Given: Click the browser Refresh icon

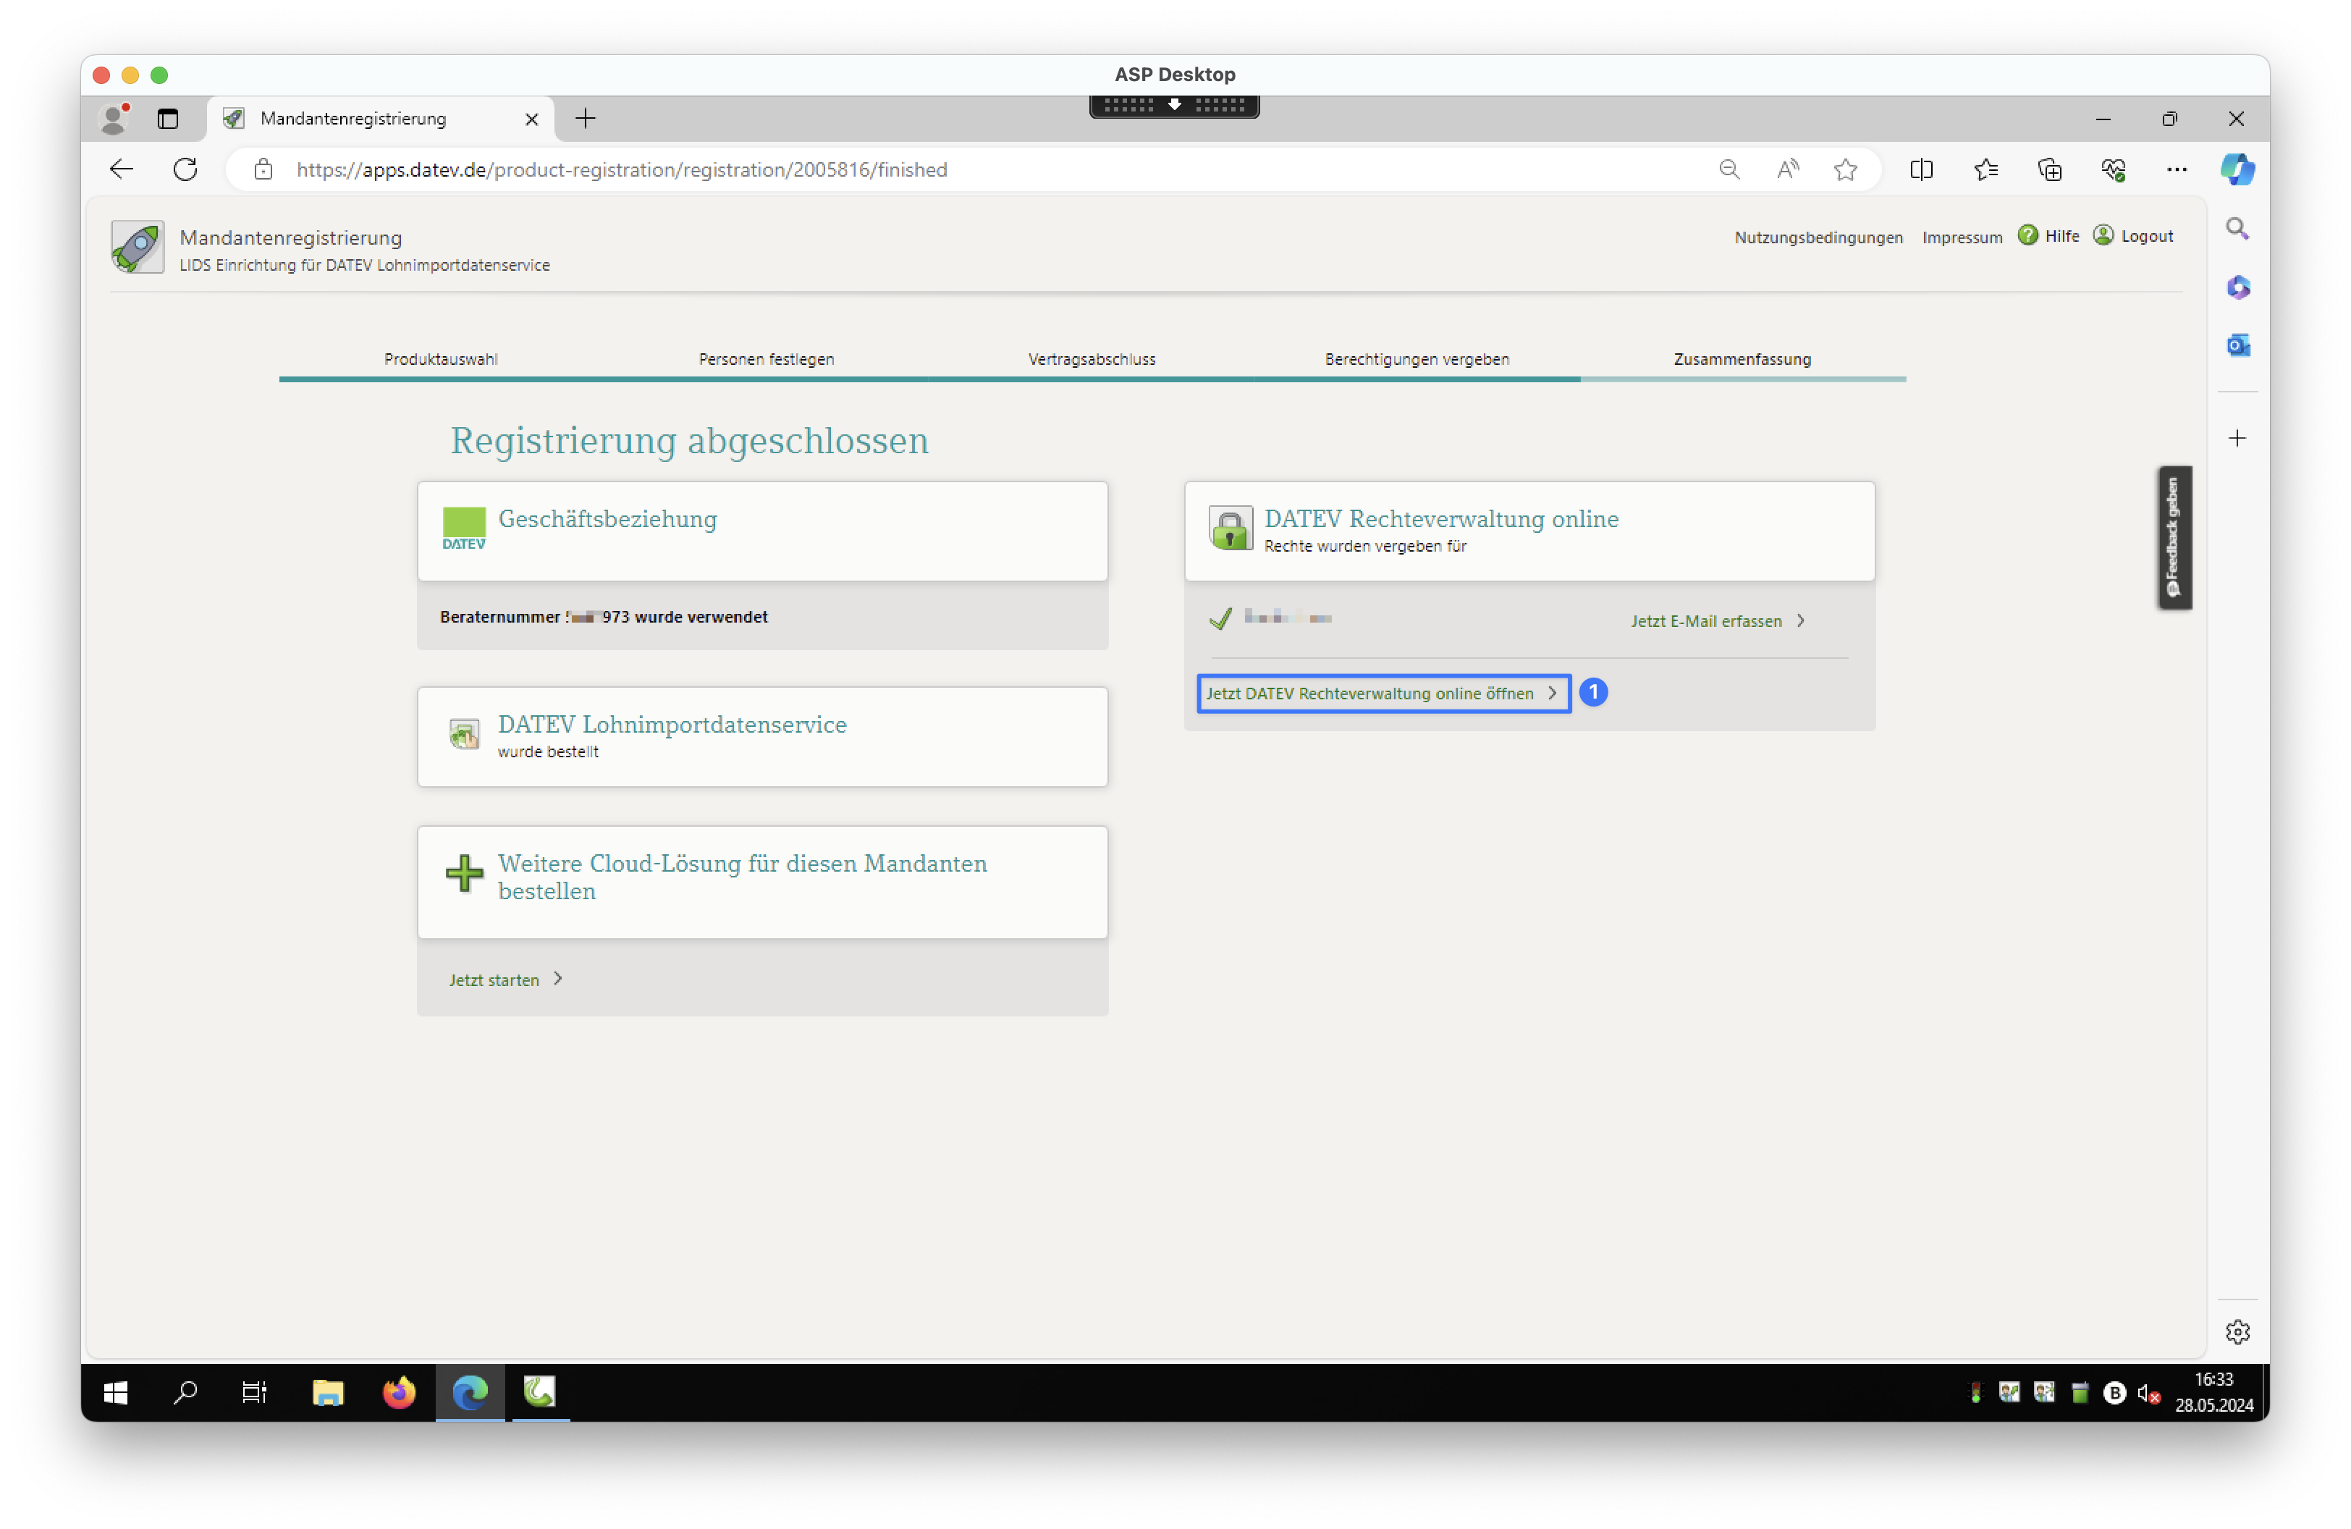Looking at the screenshot, I should [x=185, y=170].
